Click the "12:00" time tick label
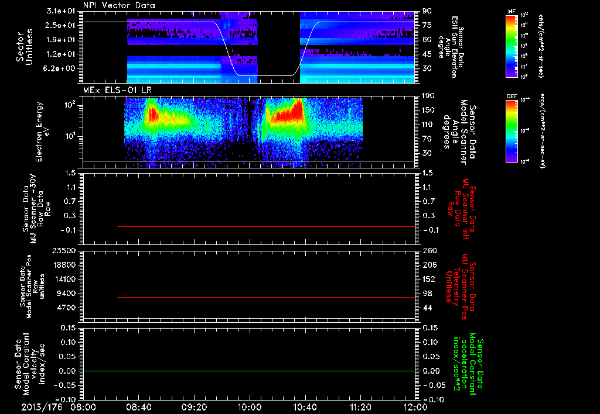 415,407
